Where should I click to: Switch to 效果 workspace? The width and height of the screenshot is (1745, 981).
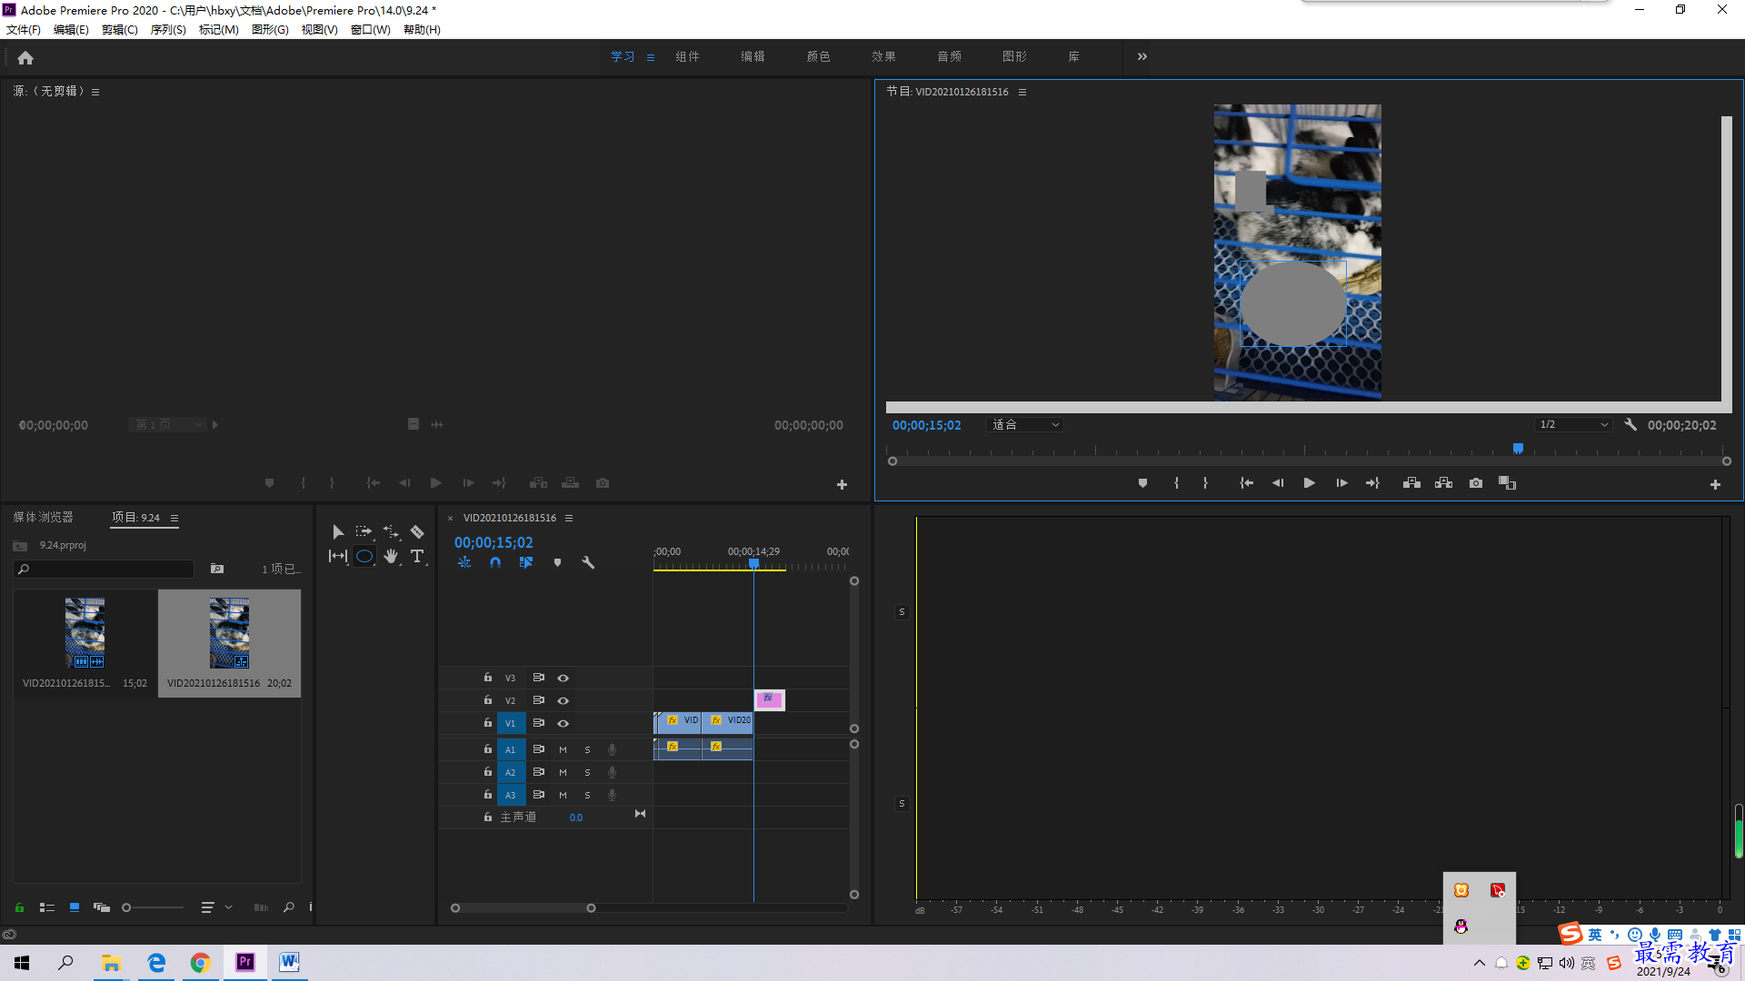[883, 56]
